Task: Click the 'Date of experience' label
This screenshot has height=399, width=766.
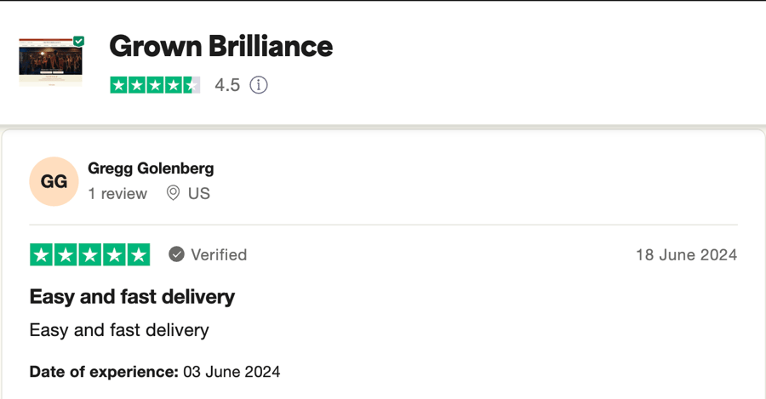Action: (x=104, y=372)
